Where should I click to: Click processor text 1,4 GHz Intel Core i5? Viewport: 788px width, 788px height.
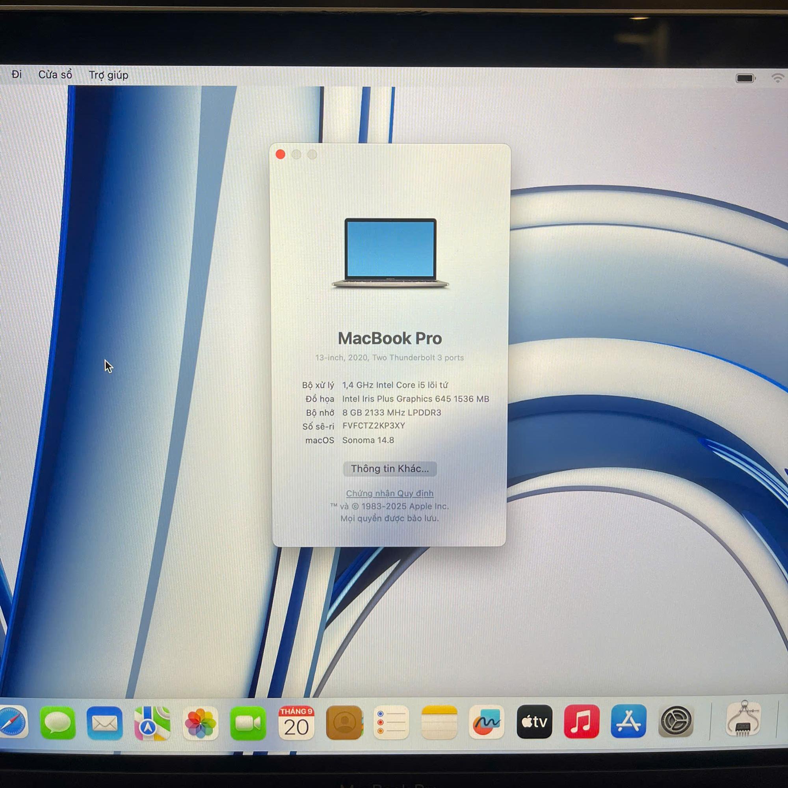click(395, 385)
